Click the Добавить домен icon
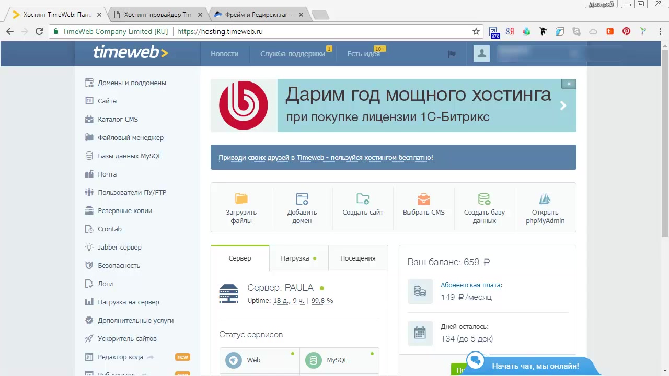This screenshot has width=669, height=376. point(302,198)
